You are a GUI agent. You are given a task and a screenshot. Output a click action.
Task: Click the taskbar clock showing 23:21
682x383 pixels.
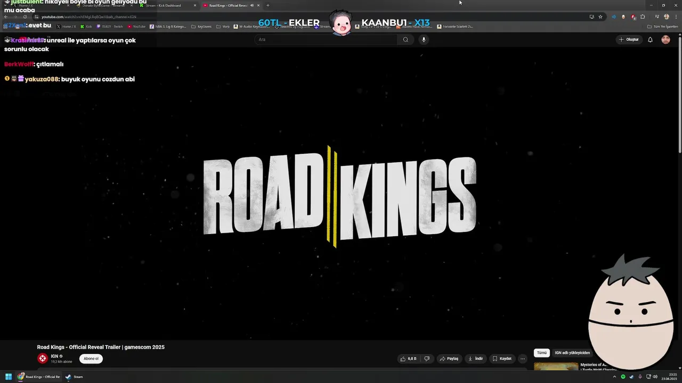[669, 377]
